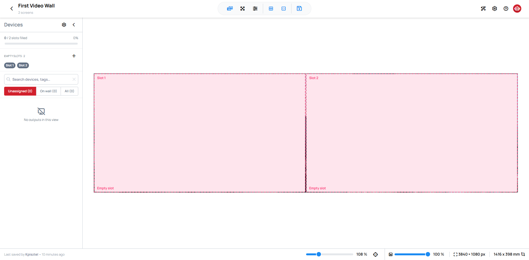This screenshot has height=260, width=529.
Task: Select the solid grid layout icon
Action: click(271, 9)
